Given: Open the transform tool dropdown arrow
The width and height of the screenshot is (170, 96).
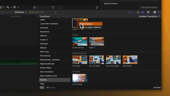Looking at the screenshot, I should pyautogui.click(x=4, y=7).
